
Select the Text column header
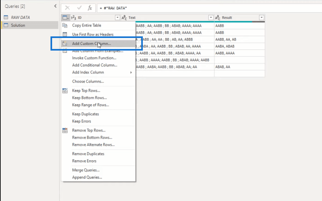pos(167,18)
